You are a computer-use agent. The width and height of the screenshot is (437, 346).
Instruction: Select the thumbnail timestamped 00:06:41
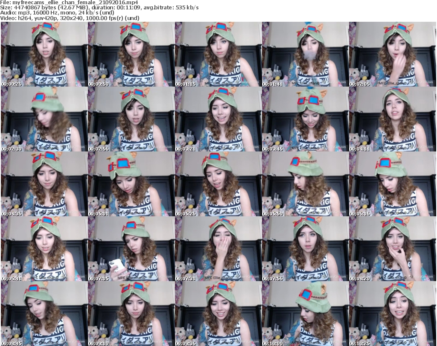pos(44,249)
